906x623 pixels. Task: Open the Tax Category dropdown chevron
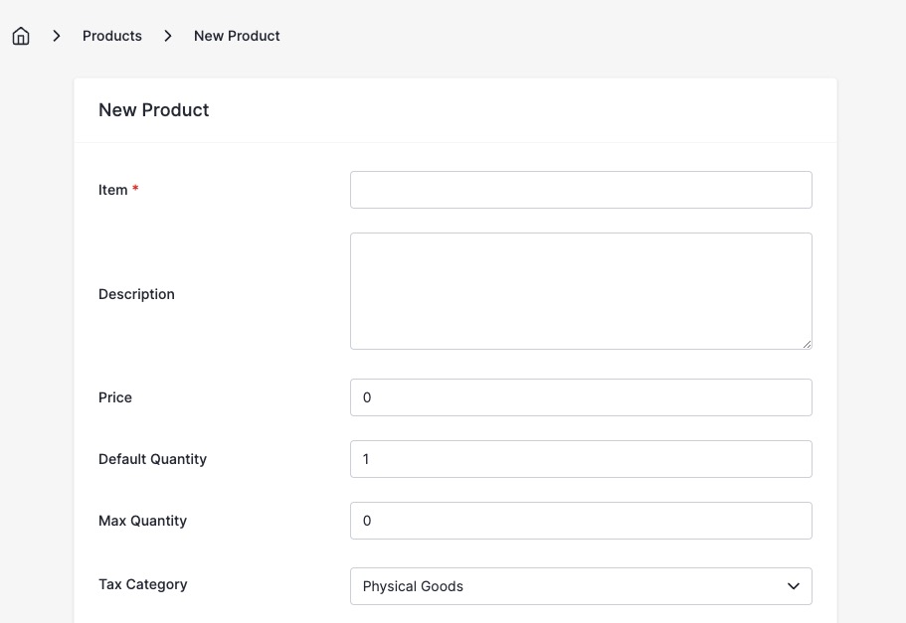pos(794,586)
